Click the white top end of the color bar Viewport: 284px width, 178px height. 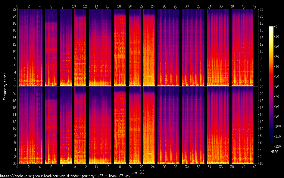pyautogui.click(x=271, y=28)
